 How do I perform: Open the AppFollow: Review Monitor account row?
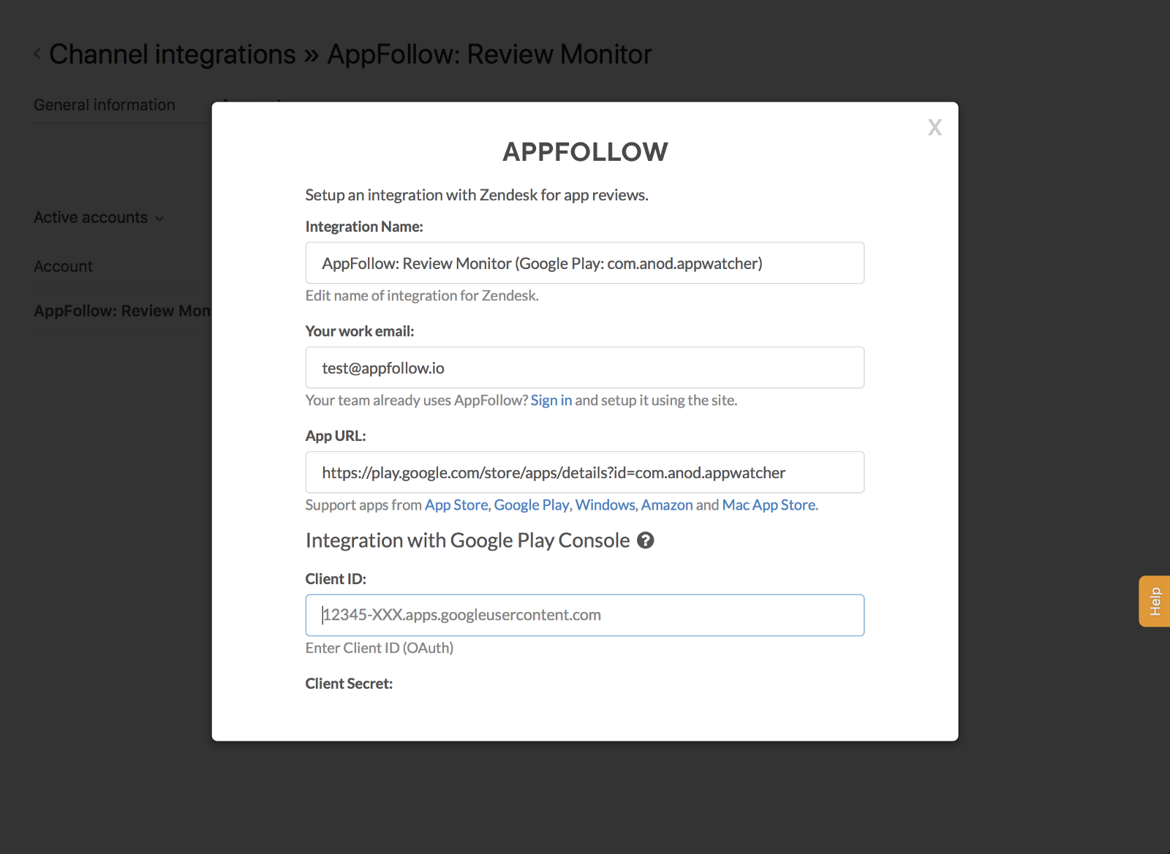[121, 311]
